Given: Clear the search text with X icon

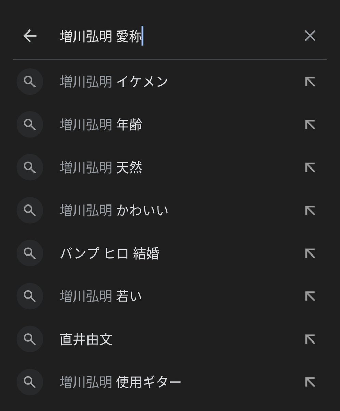Looking at the screenshot, I should [x=310, y=36].
